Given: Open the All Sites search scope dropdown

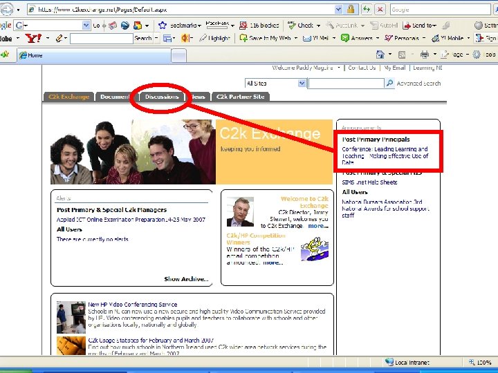Looking at the screenshot, I should coord(302,84).
